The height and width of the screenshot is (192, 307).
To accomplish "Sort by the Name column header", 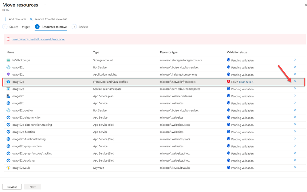I will coord(10,52).
